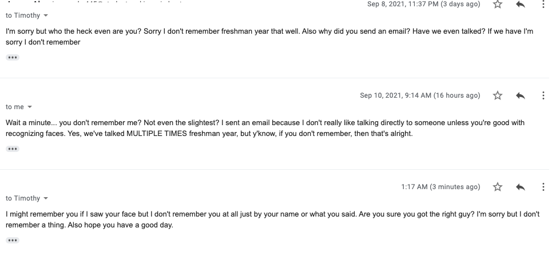Viewport: 556px width, 256px height.
Task: Star the Sep 10, 9:14 AM message
Action: (498, 95)
